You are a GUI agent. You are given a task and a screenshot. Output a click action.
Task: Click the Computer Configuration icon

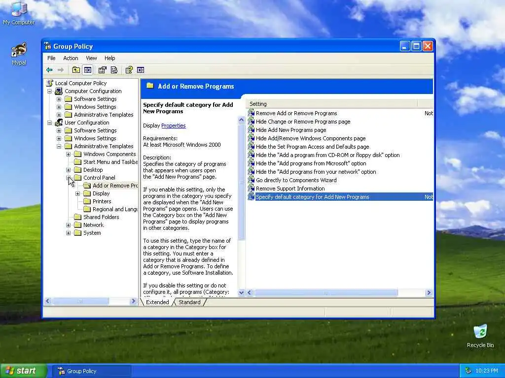[59, 91]
